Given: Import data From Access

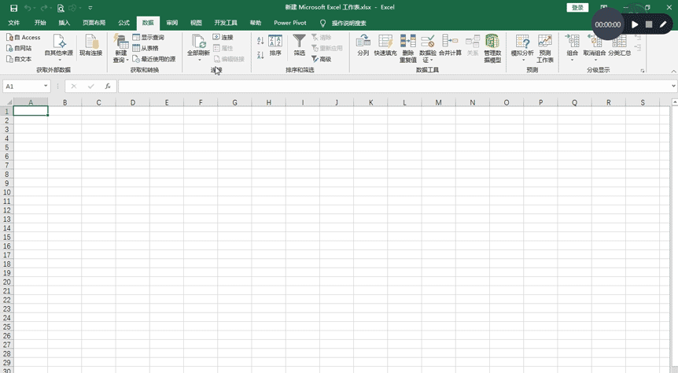Looking at the screenshot, I should coord(24,38).
